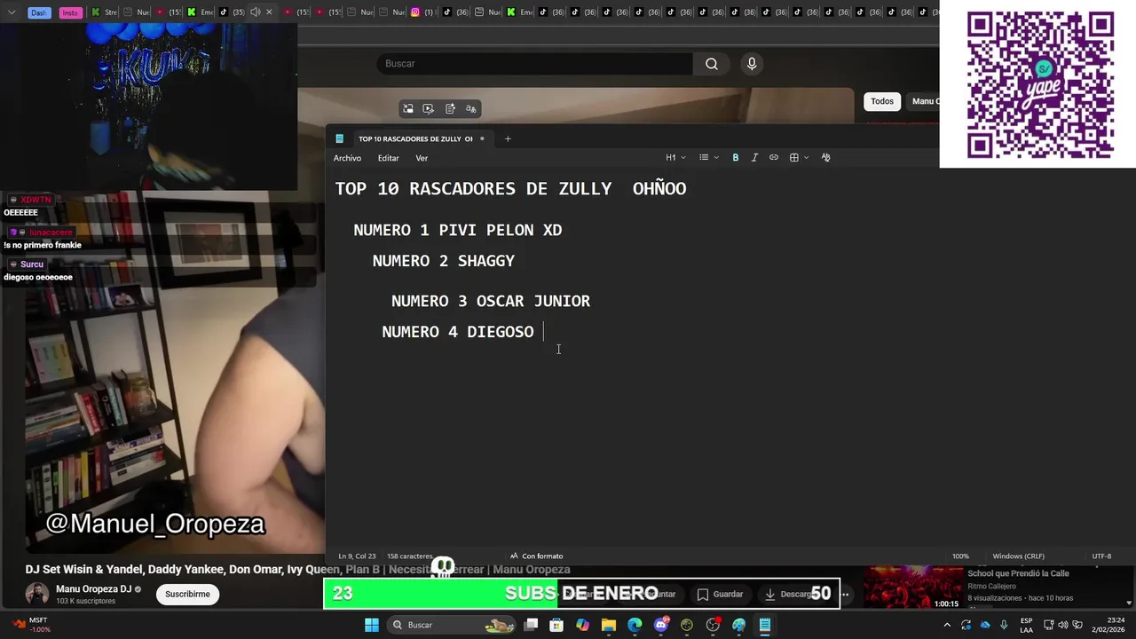The image size is (1136, 639).
Task: Show hidden system tray icons
Action: 947,625
